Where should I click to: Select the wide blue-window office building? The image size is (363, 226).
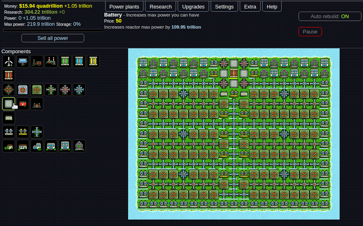coord(51,146)
